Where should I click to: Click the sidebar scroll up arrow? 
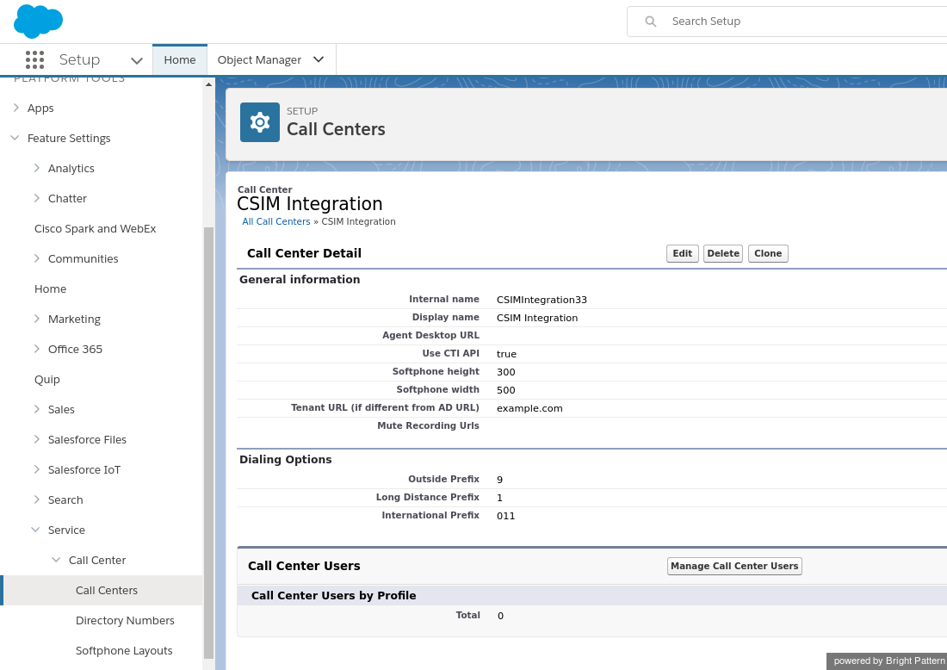click(209, 84)
